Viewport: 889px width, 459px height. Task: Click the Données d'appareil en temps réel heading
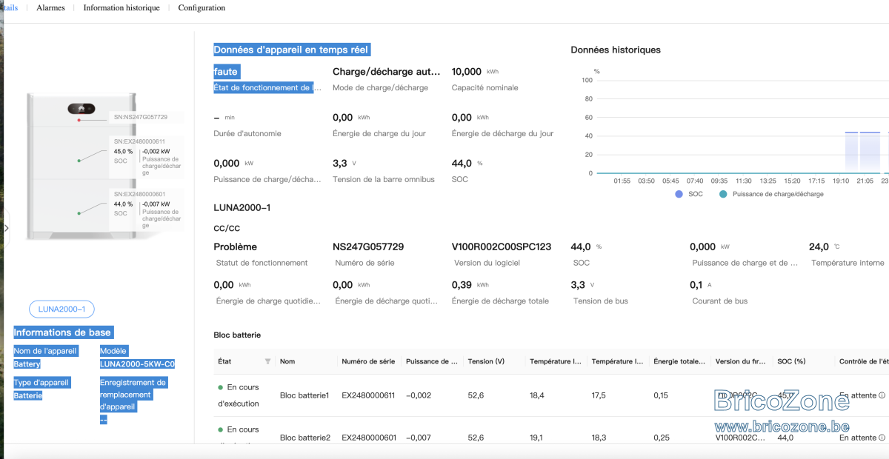pyautogui.click(x=290, y=50)
